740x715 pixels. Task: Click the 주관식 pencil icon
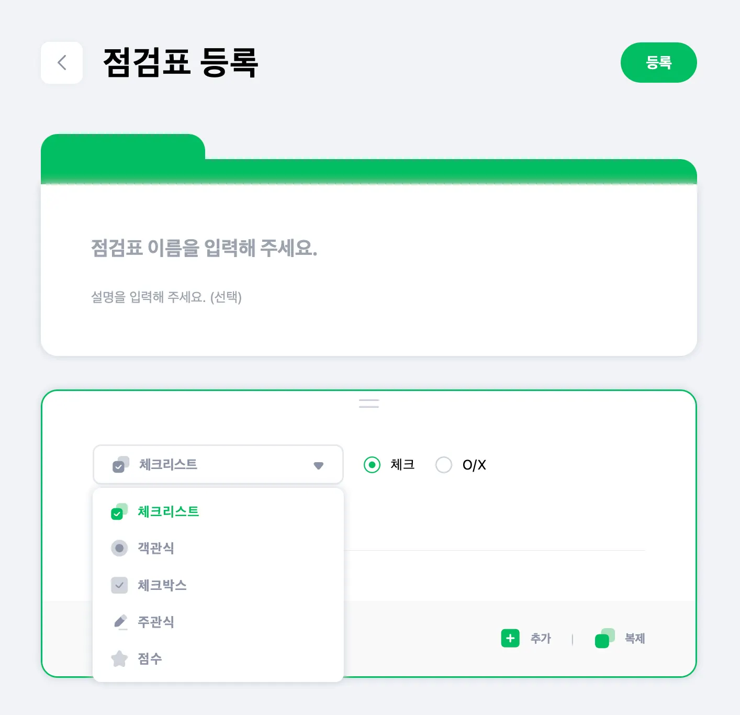tap(120, 622)
